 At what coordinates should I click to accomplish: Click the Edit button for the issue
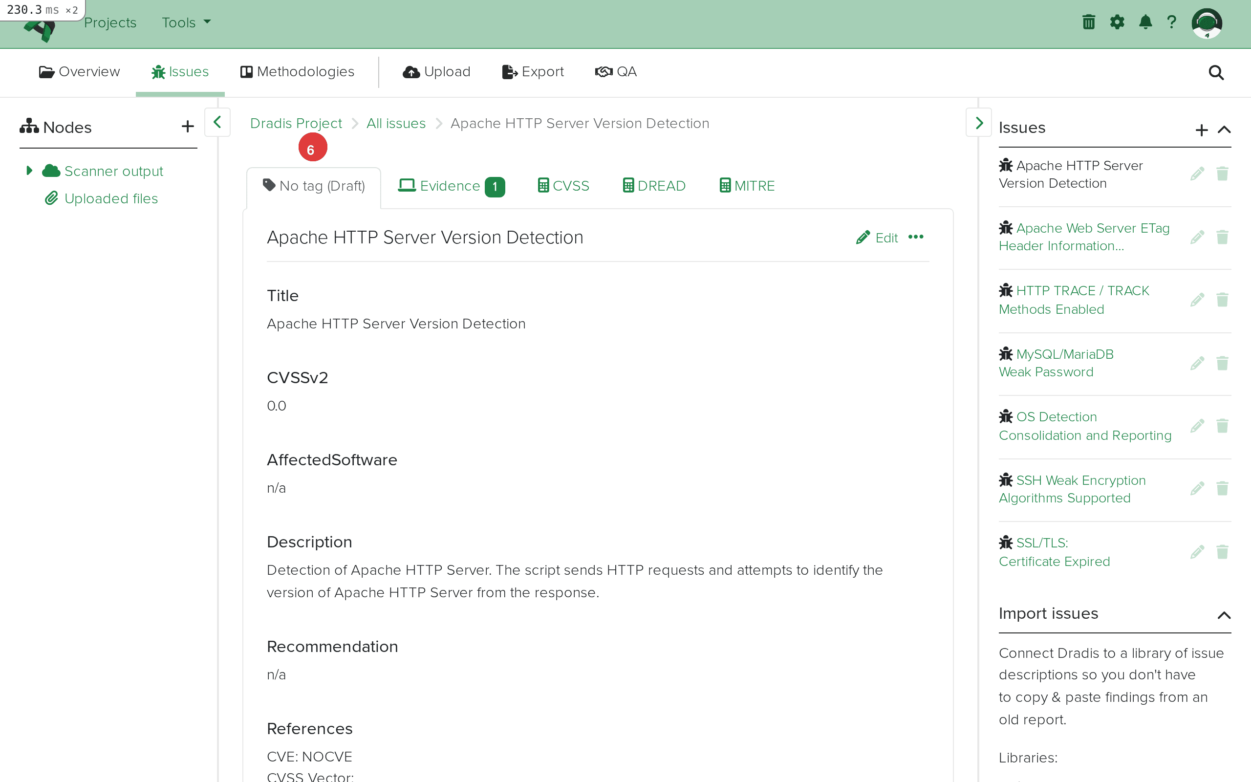[x=877, y=237]
